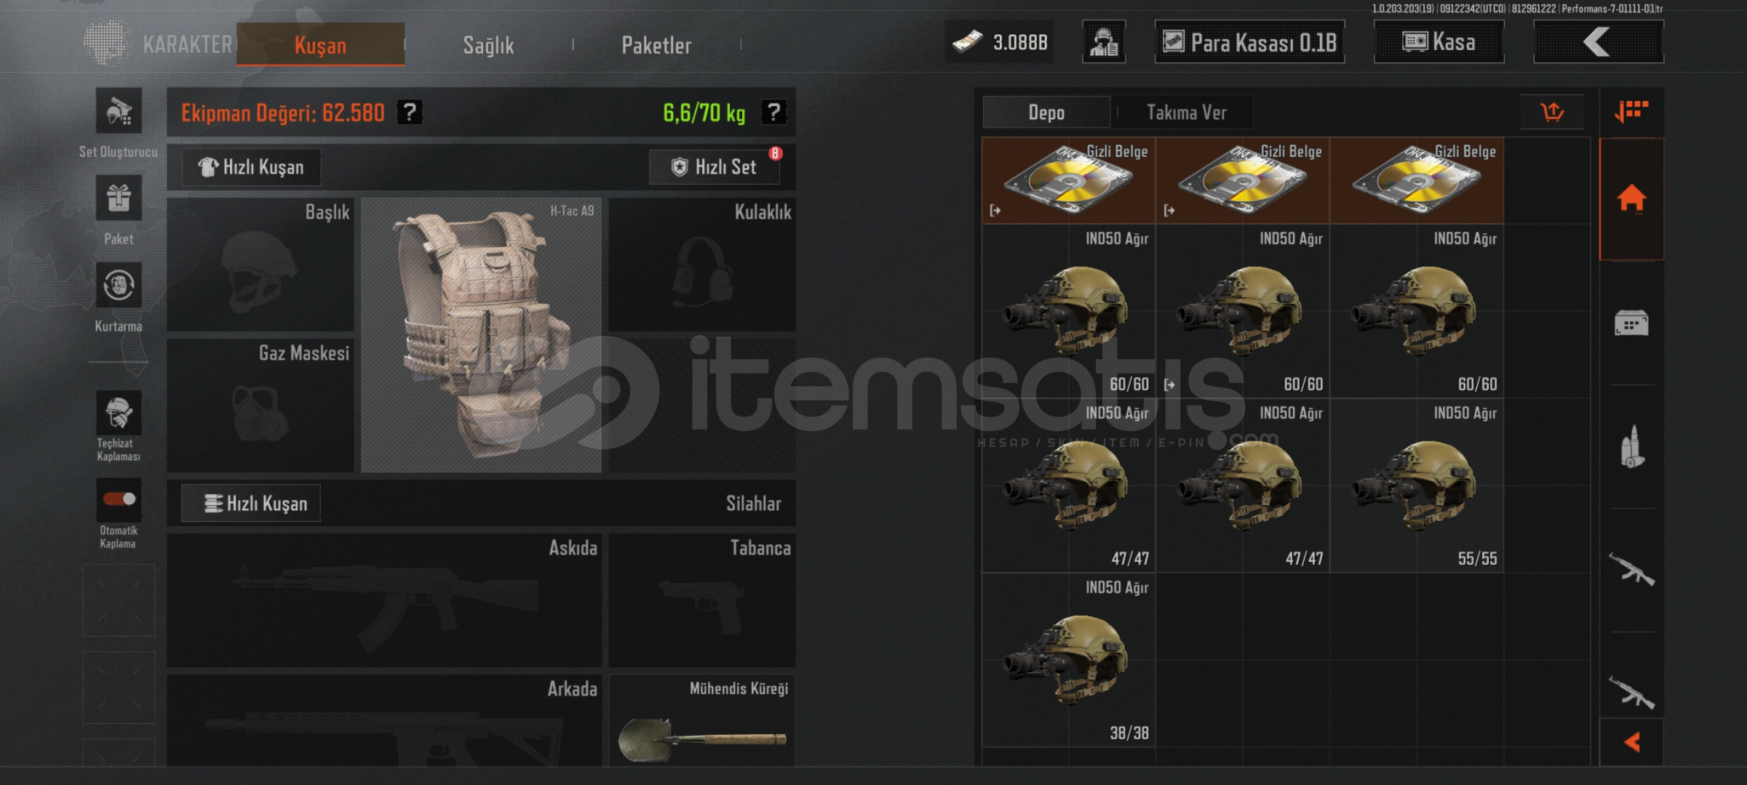Toggle the Otomatik Kaplama switch
1747x785 pixels.
(119, 499)
